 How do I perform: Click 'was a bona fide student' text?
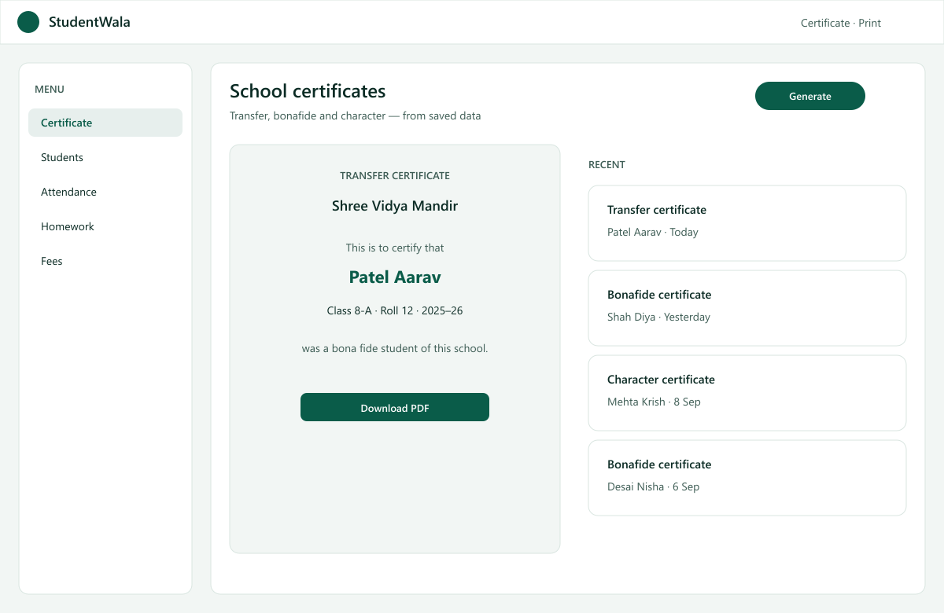(395, 348)
